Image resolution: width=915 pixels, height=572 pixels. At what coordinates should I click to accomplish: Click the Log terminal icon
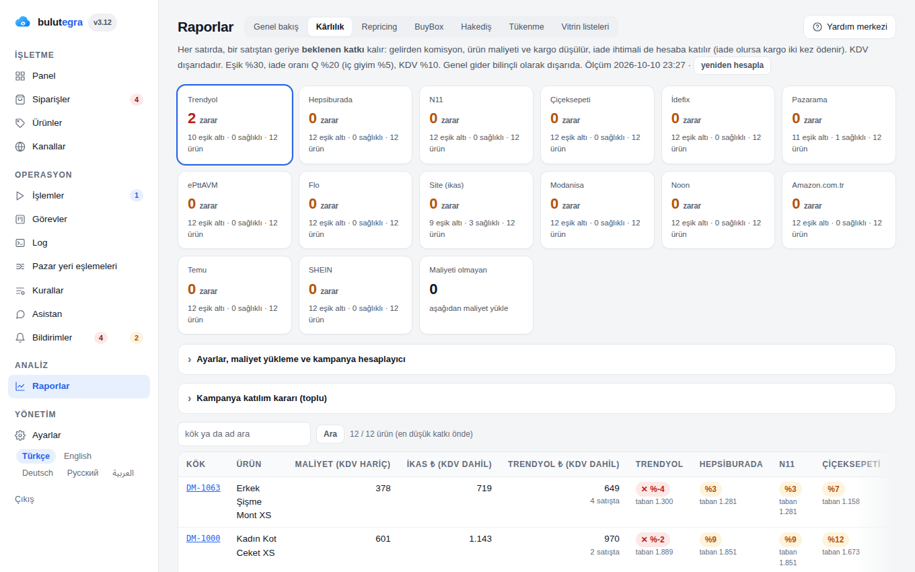(x=20, y=243)
